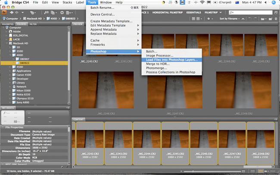Select the Olympus E510 folder

(x=23, y=98)
